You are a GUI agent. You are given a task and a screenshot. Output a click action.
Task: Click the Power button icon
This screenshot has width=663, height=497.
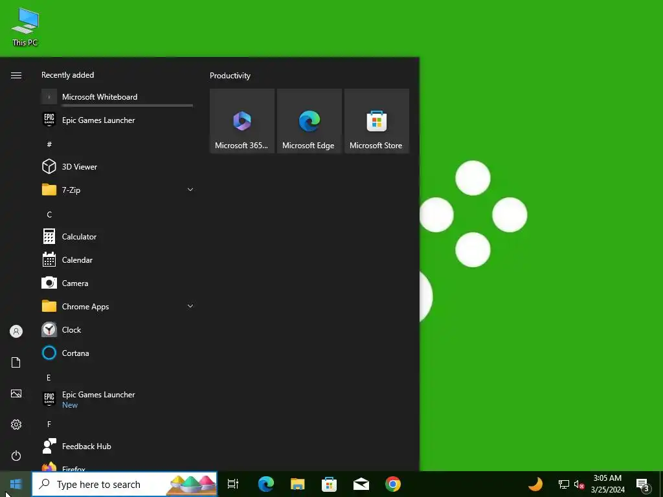[x=16, y=456]
